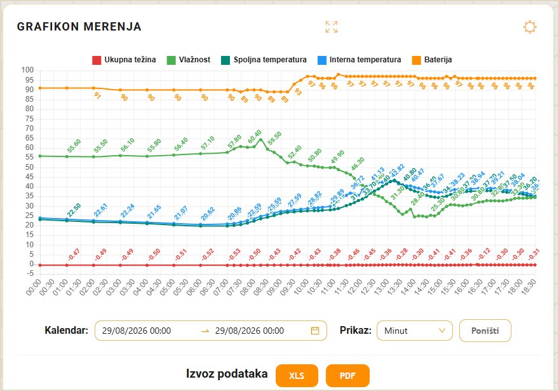Select battery point at chart start 00:00
The height and width of the screenshot is (391, 559).
[x=40, y=88]
